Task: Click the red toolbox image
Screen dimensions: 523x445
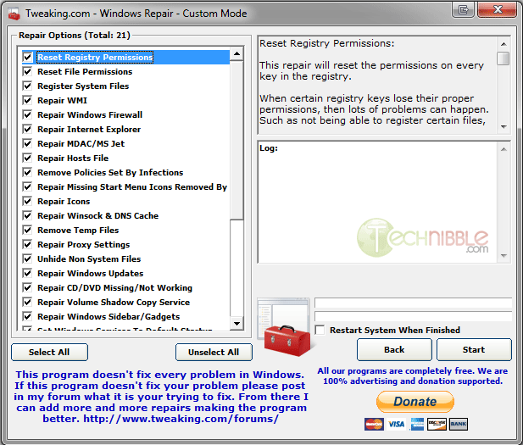Action: click(287, 340)
